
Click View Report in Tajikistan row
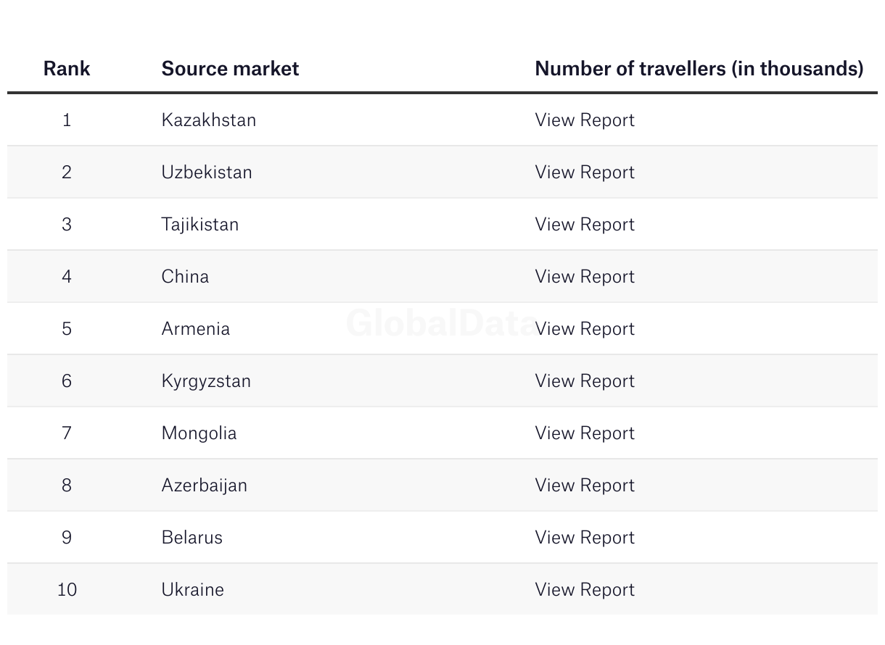coord(585,224)
